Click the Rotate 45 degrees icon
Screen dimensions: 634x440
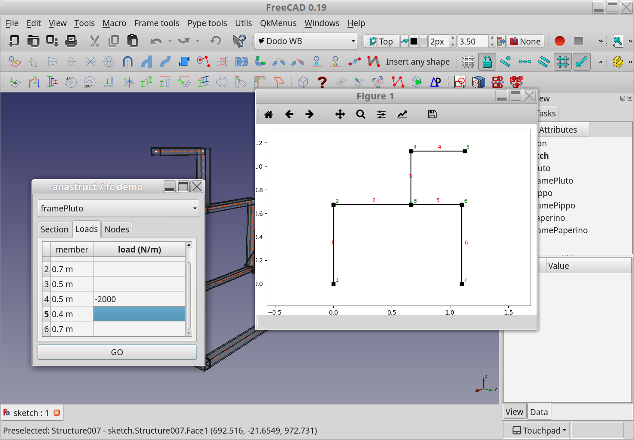[71, 82]
